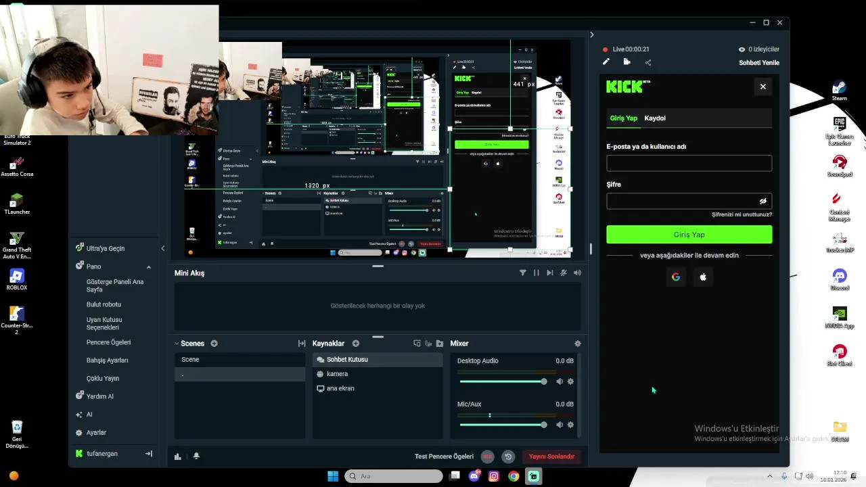Click studio mode icon in Kaynaklar header
This screenshot has width=866, height=487.
coord(417,344)
